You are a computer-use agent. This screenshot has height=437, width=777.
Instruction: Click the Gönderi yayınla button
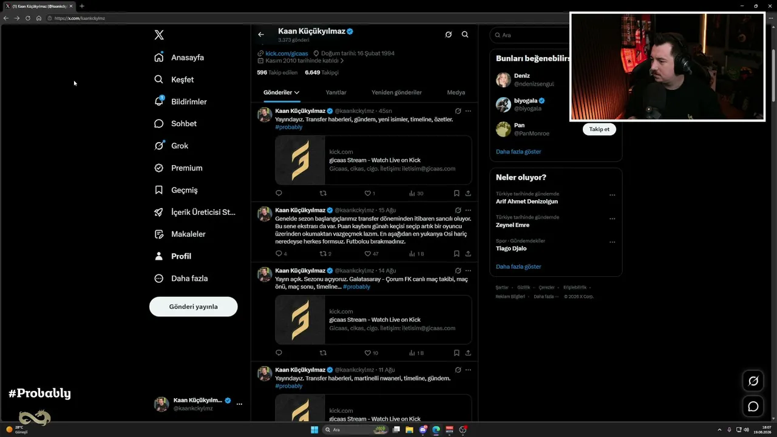(x=194, y=307)
